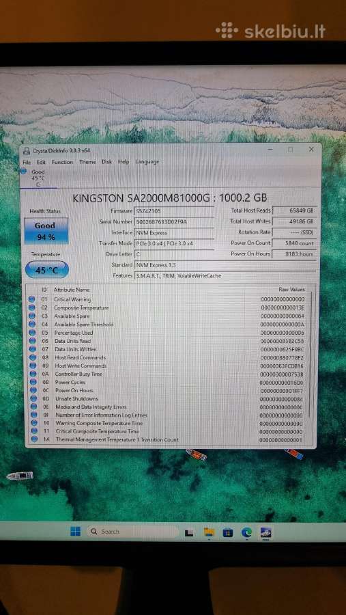Image resolution: width=346 pixels, height=615 pixels.
Task: Select the Composite Temperature attribute row
Action: point(169,308)
